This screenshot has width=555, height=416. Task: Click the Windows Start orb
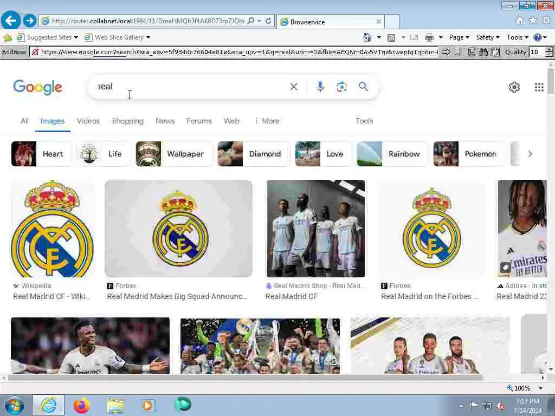tap(15, 405)
